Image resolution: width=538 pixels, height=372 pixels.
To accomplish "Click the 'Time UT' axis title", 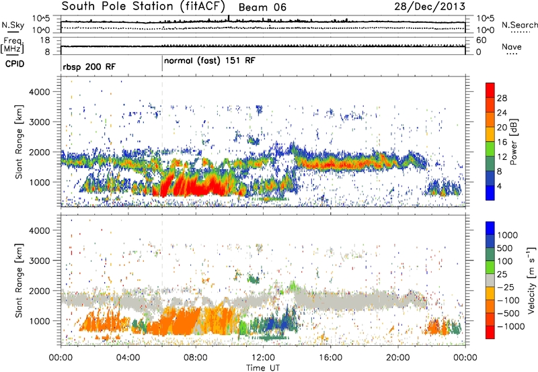I will (263, 368).
